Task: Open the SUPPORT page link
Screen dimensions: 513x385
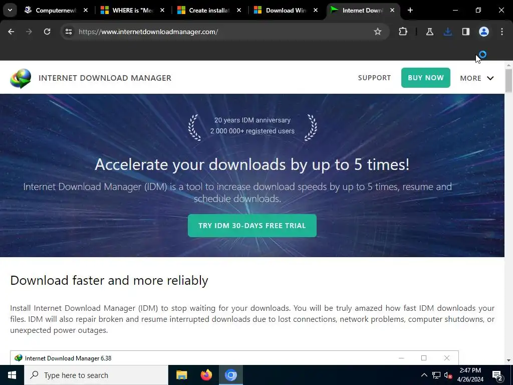Action: click(374, 78)
